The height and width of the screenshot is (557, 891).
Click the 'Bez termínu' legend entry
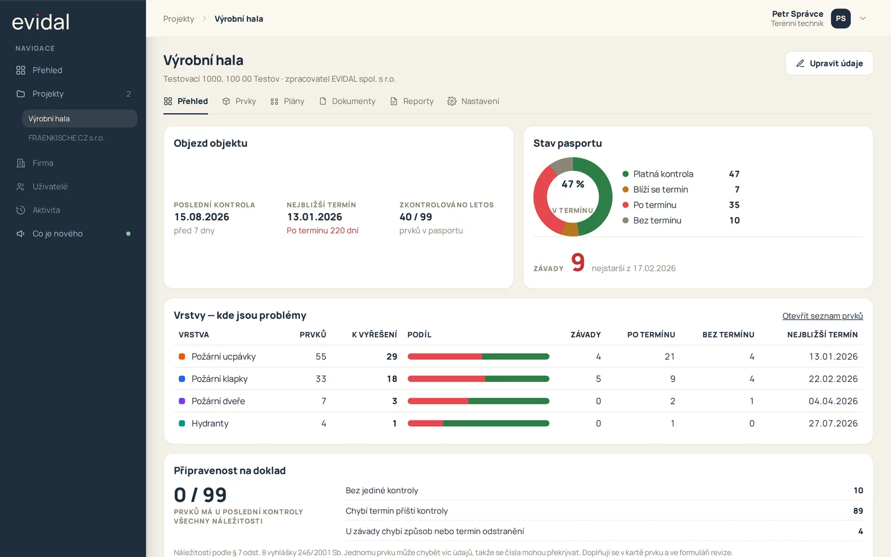(x=681, y=221)
